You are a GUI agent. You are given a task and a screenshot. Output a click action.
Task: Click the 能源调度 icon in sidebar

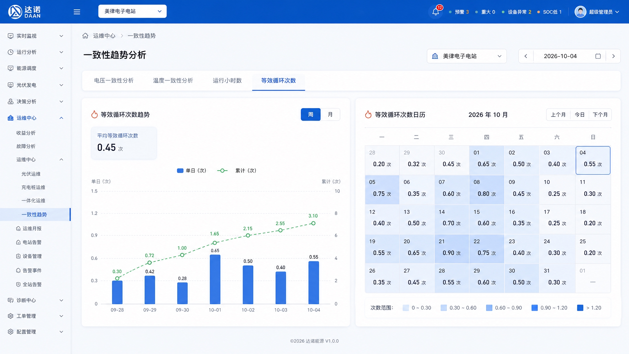coord(10,68)
